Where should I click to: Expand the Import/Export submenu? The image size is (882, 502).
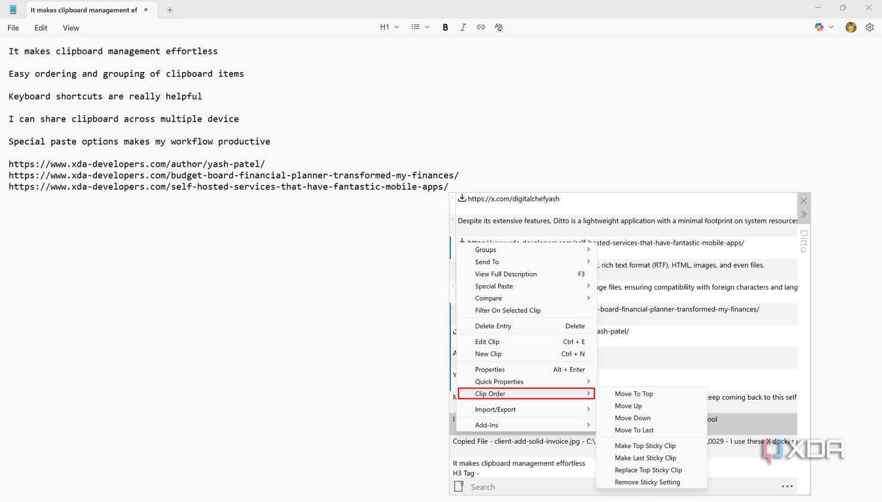click(526, 409)
